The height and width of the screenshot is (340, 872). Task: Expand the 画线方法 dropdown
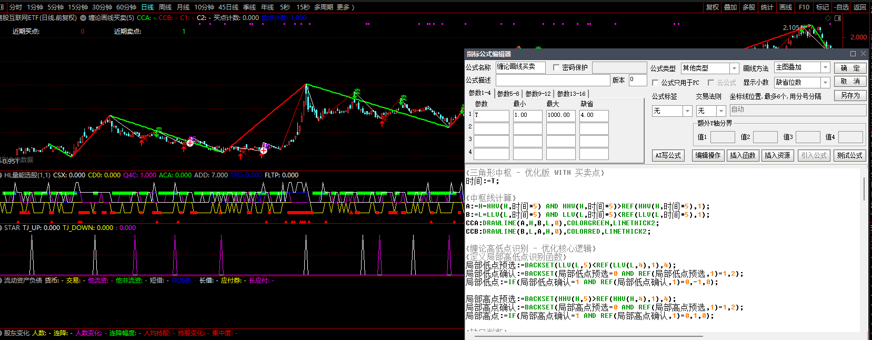tap(825, 68)
